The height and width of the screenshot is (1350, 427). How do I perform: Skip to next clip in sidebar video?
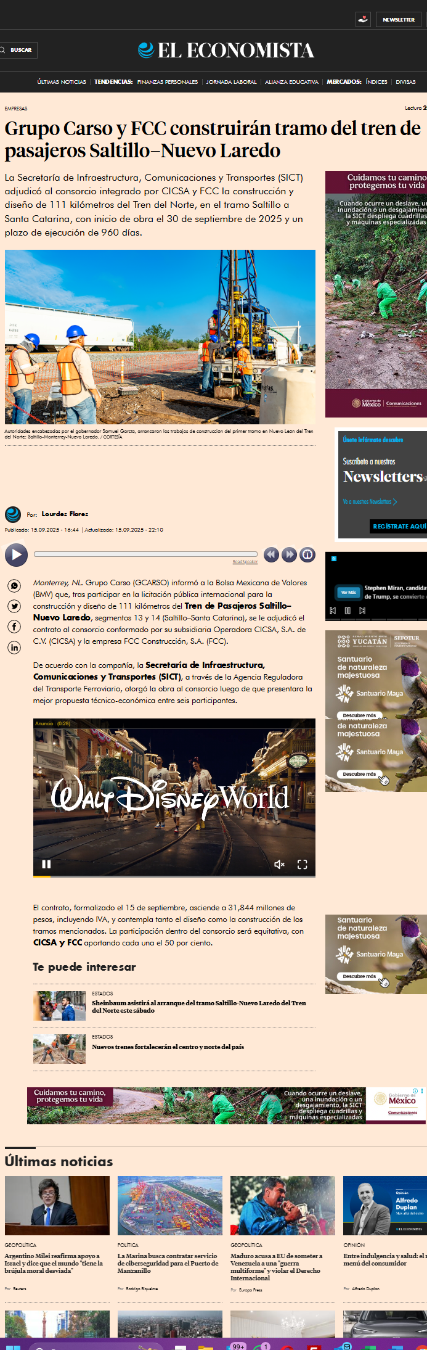pyautogui.click(x=362, y=611)
